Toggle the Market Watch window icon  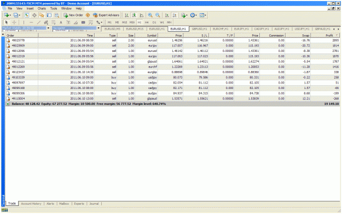pos(27,15)
